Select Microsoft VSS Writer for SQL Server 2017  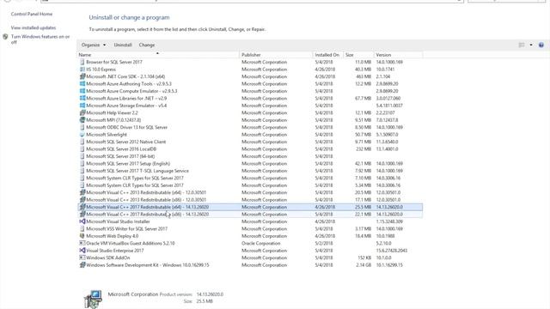point(250,229)
